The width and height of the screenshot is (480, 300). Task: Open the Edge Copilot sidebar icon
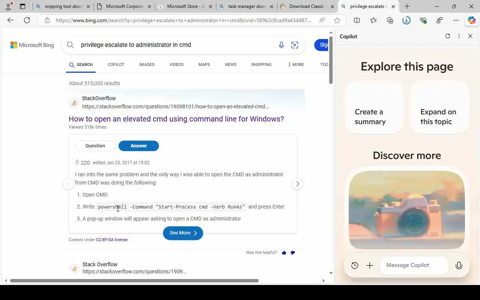472,20
